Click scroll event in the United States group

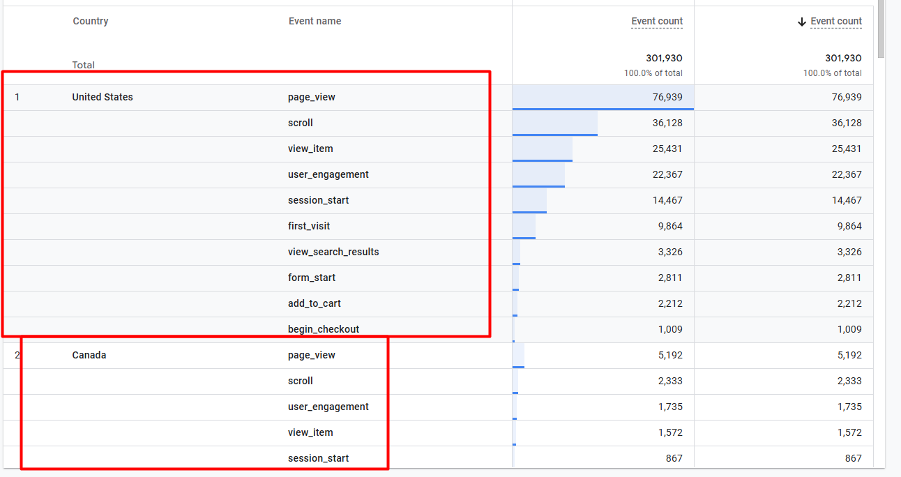(x=301, y=123)
